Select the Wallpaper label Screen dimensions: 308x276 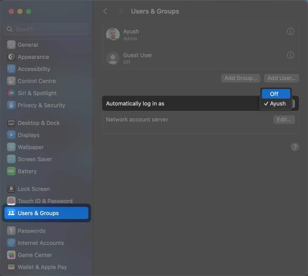pyautogui.click(x=31, y=147)
